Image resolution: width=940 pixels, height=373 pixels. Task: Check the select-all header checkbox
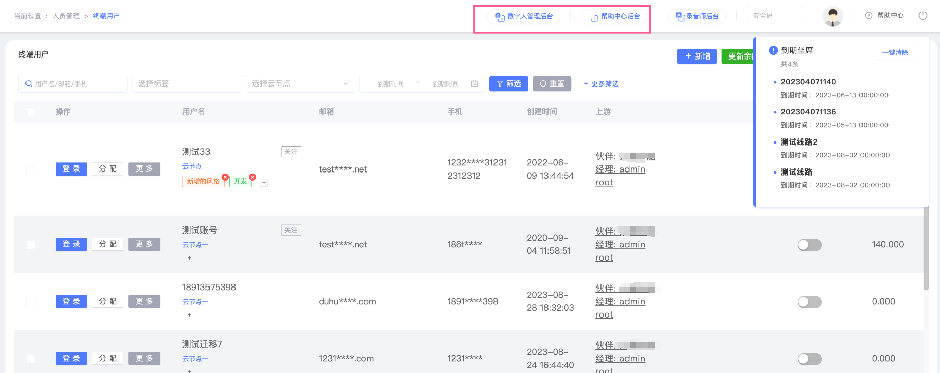(31, 111)
